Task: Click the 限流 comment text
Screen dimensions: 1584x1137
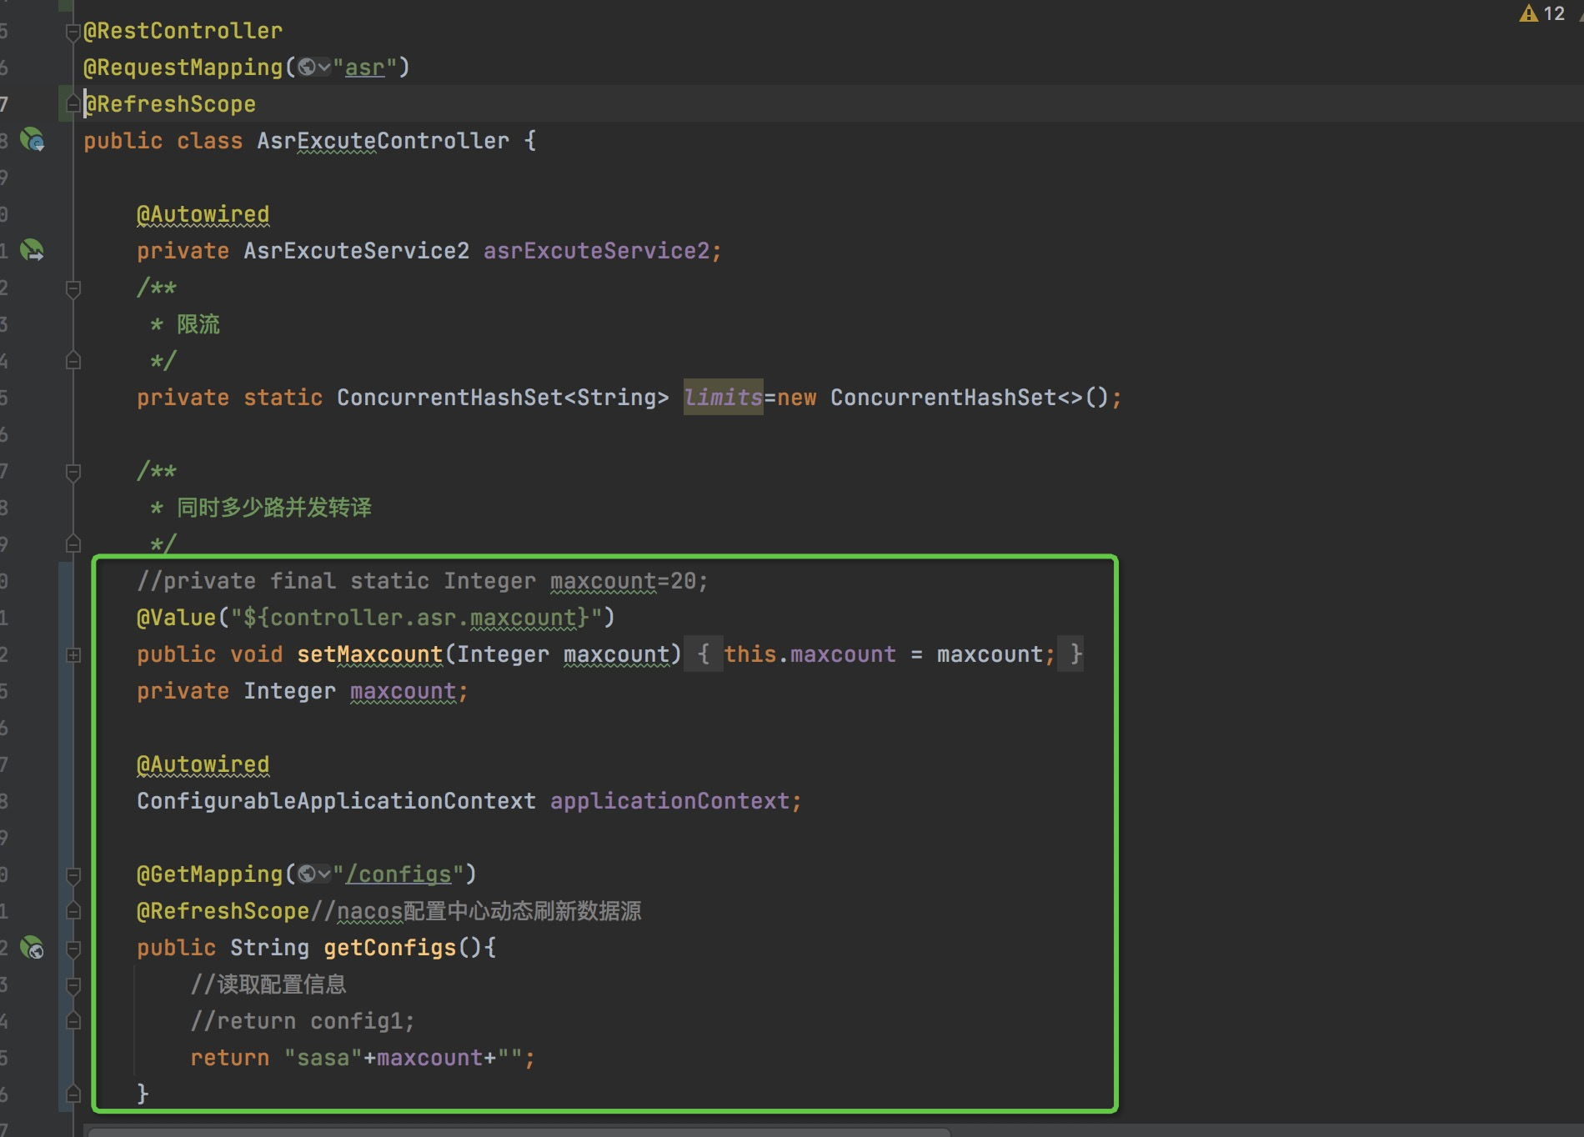Action: click(x=198, y=324)
